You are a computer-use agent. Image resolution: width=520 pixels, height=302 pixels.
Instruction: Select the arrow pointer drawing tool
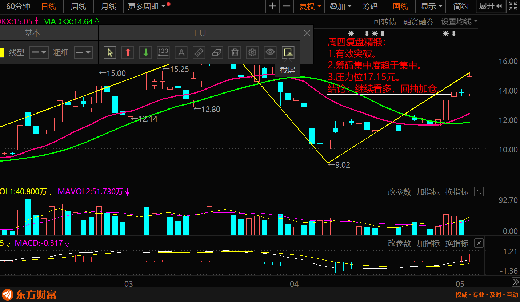tap(110, 52)
